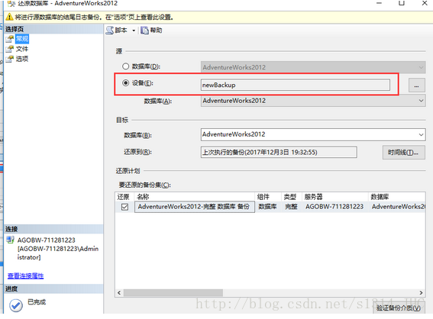This screenshot has width=433, height=319.
Task: Click the browse (...) device button
Action: 417,85
